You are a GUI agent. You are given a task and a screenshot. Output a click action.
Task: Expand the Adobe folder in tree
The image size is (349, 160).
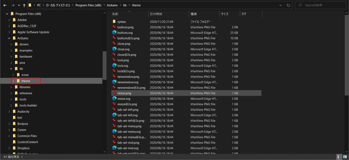pos(9,20)
